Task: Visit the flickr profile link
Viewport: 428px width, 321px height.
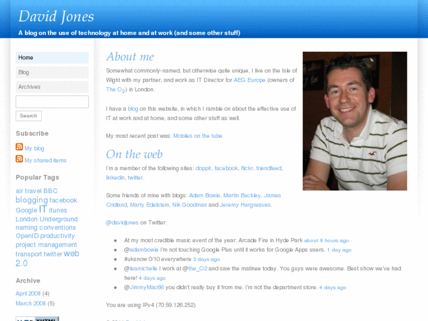Action: 247,168
